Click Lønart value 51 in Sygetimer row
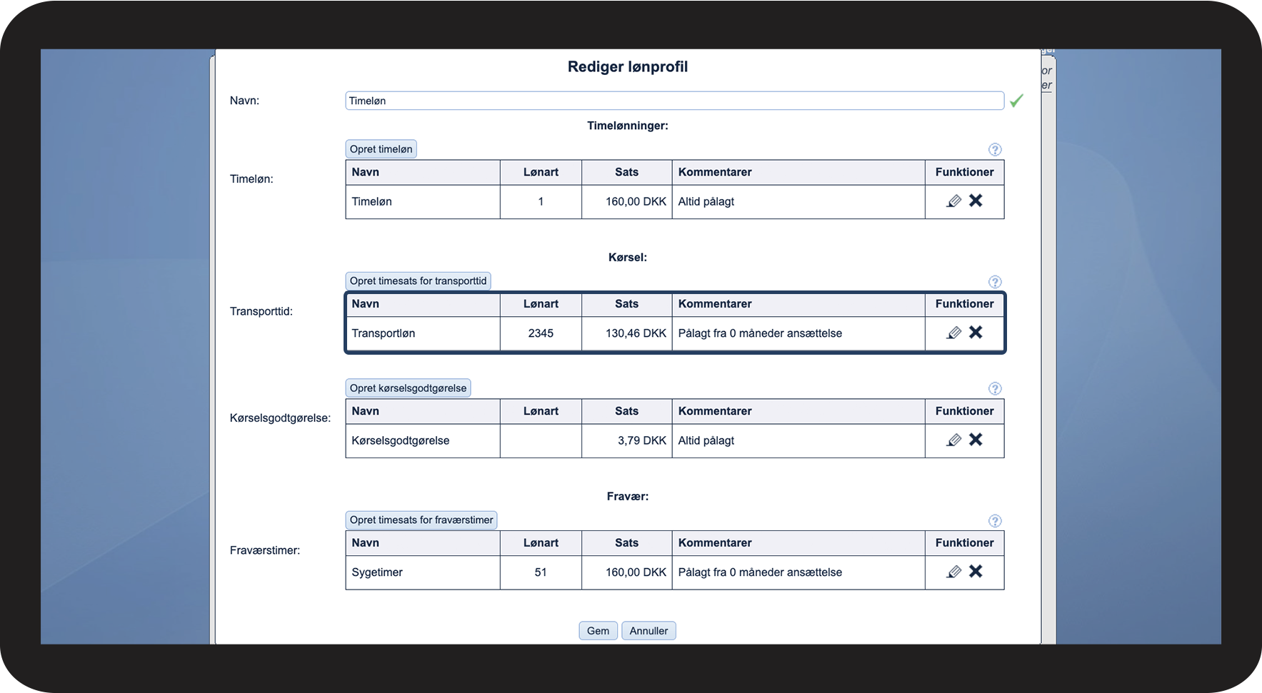This screenshot has width=1262, height=693. click(x=541, y=572)
